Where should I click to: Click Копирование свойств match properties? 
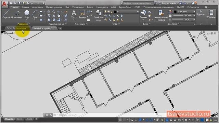tap(161, 15)
